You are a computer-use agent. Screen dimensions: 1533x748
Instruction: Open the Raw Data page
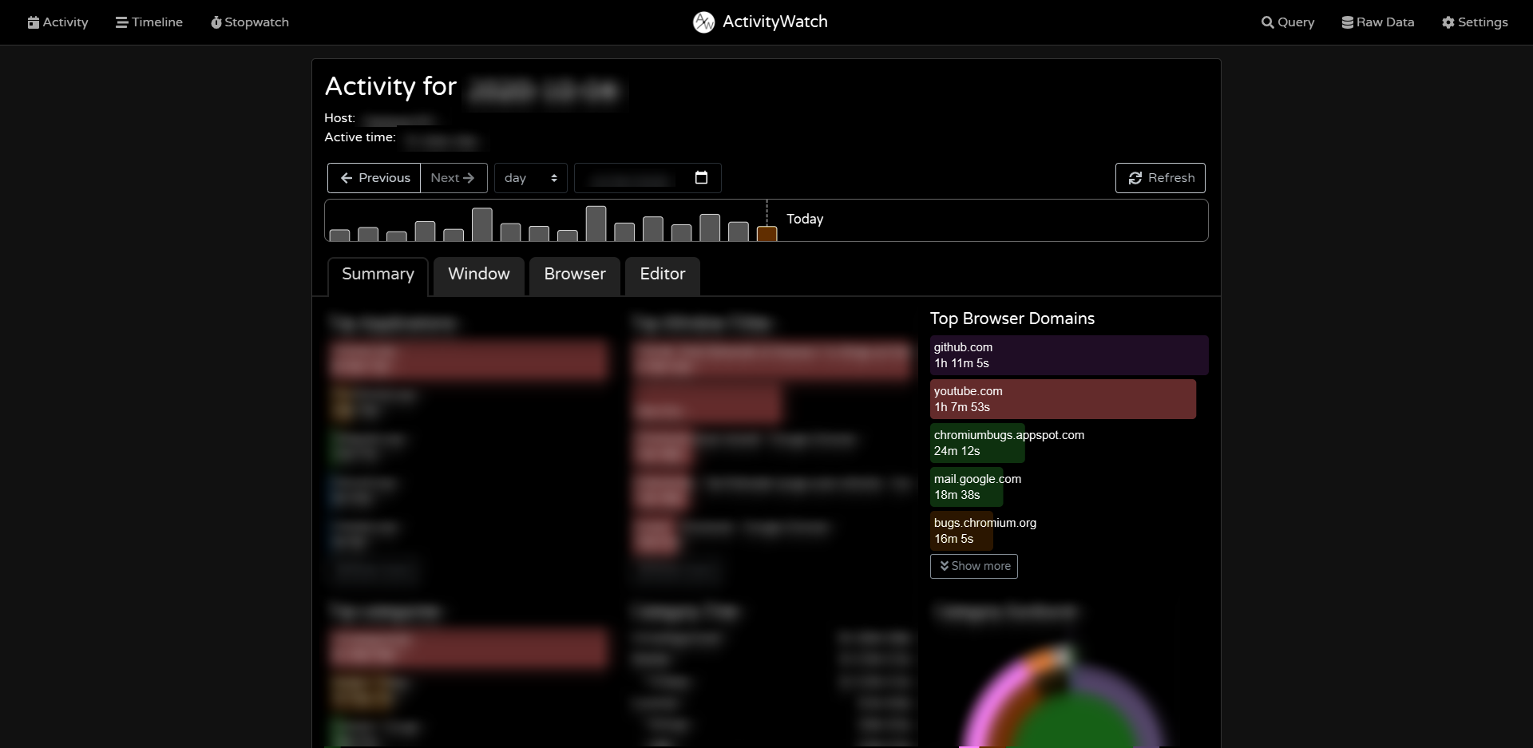click(1378, 22)
